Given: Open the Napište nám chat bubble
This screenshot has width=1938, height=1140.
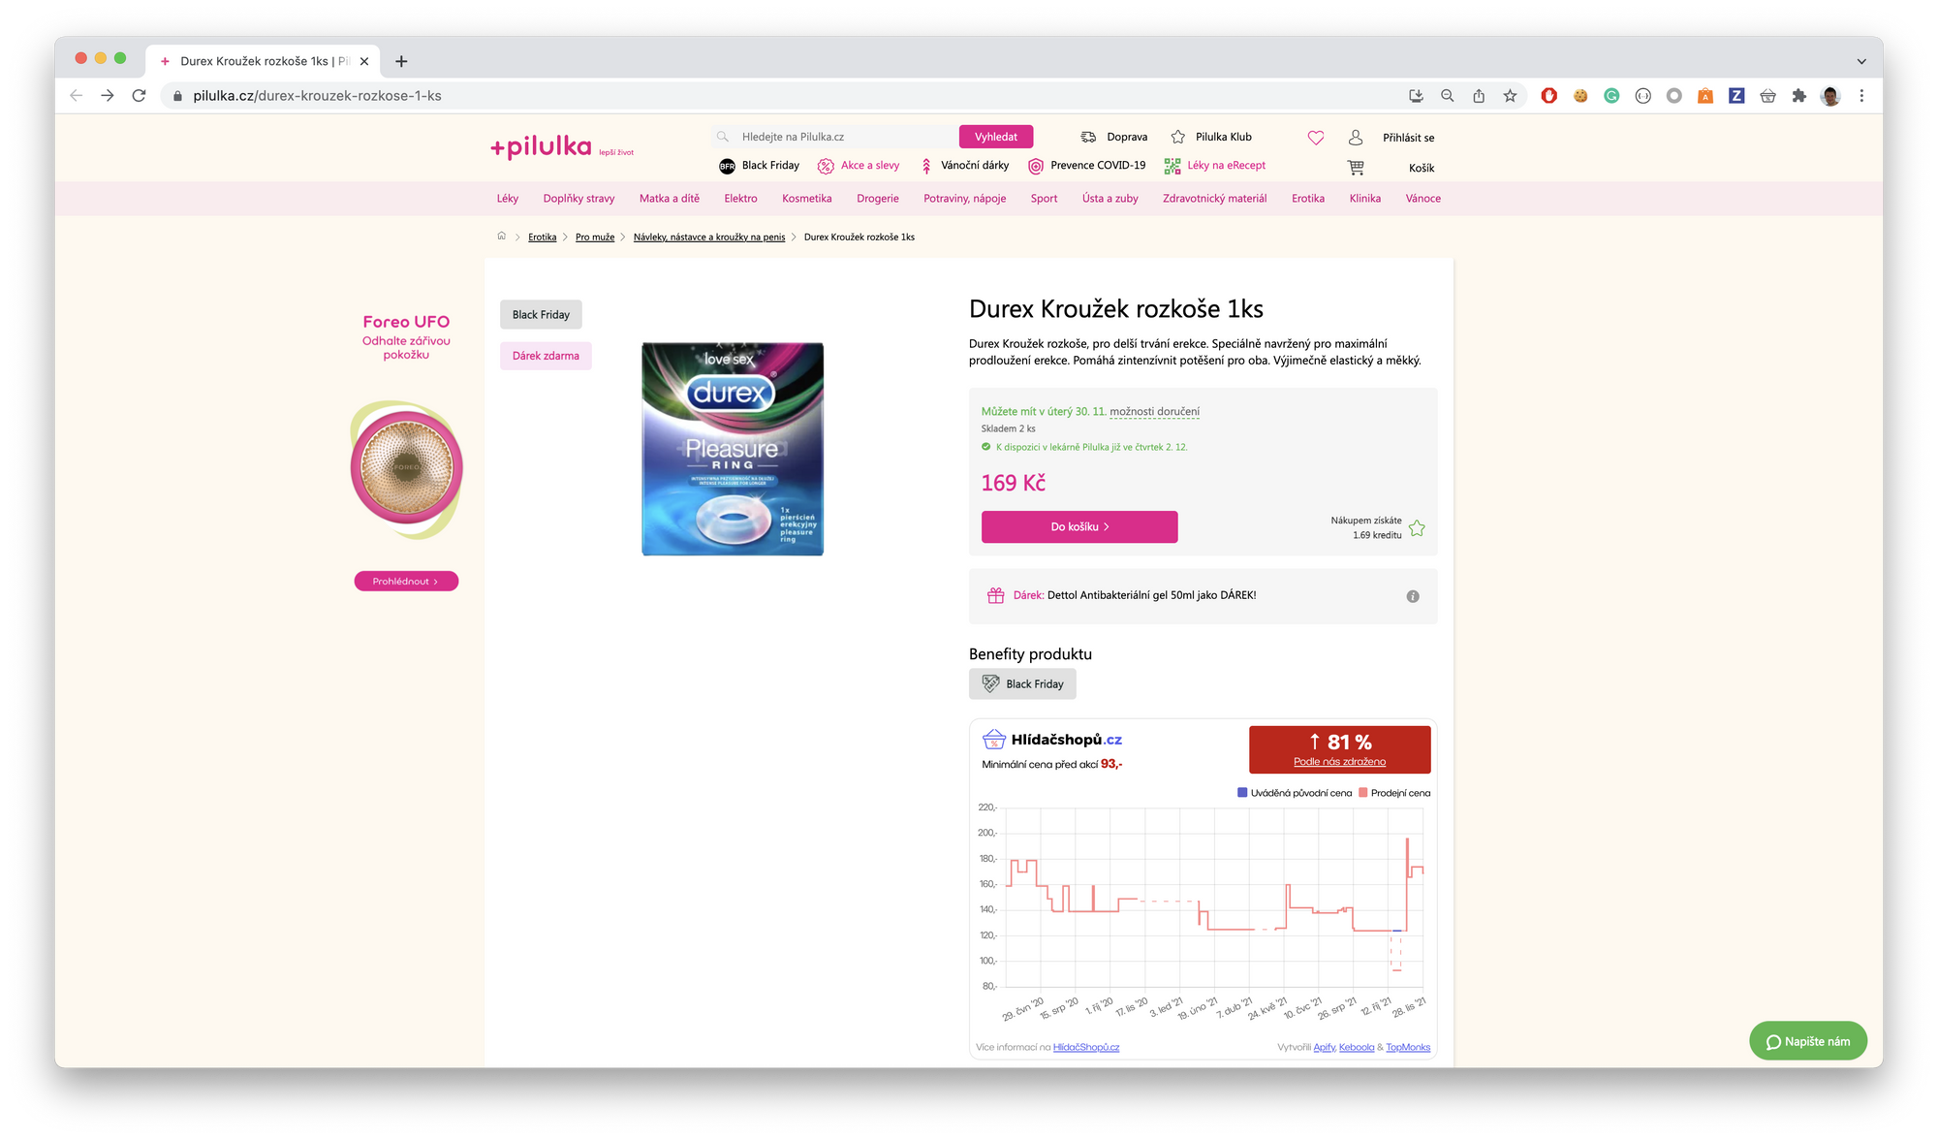Looking at the screenshot, I should pos(1807,1040).
